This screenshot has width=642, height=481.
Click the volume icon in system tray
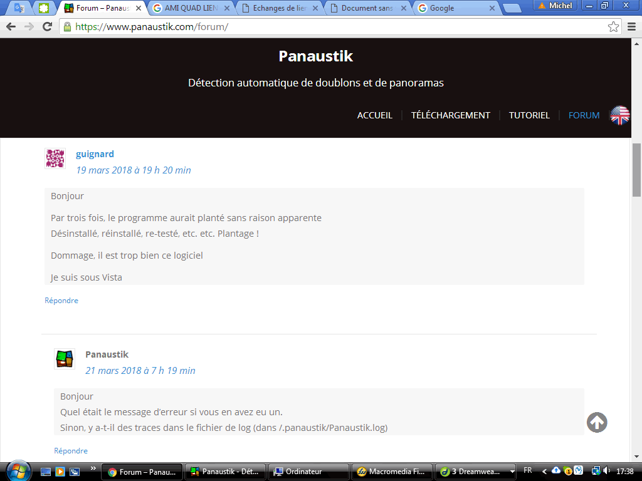[x=607, y=471]
